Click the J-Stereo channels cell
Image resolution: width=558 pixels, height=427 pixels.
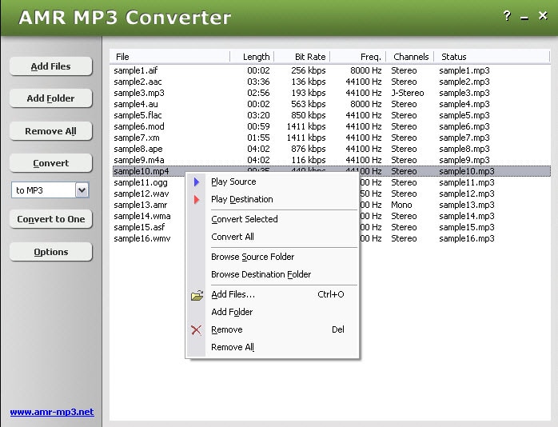408,93
